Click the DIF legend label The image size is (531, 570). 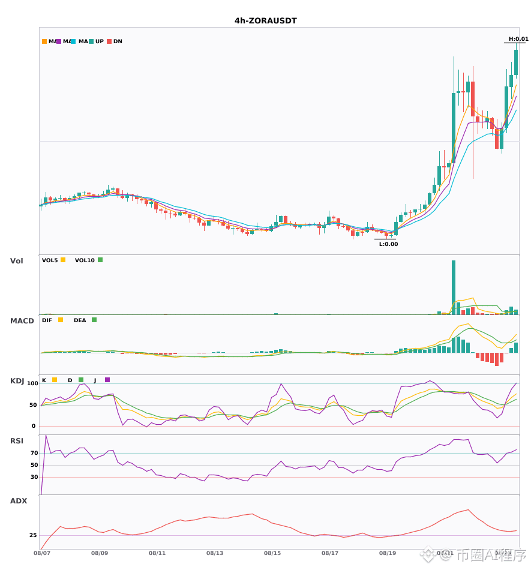(x=47, y=320)
